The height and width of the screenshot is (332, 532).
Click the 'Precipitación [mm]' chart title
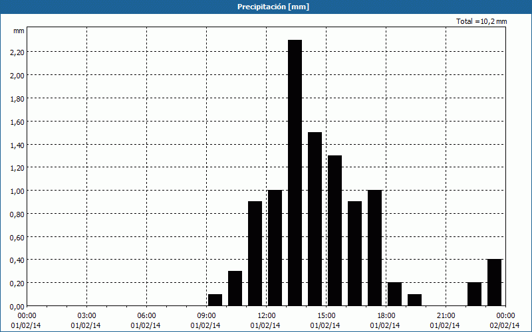pos(273,7)
